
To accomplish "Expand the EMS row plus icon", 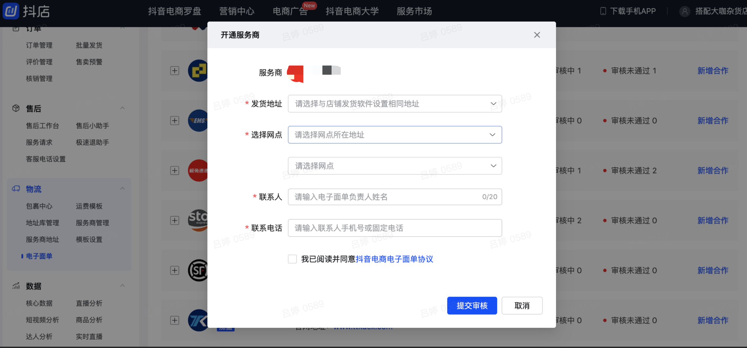I will click(175, 121).
